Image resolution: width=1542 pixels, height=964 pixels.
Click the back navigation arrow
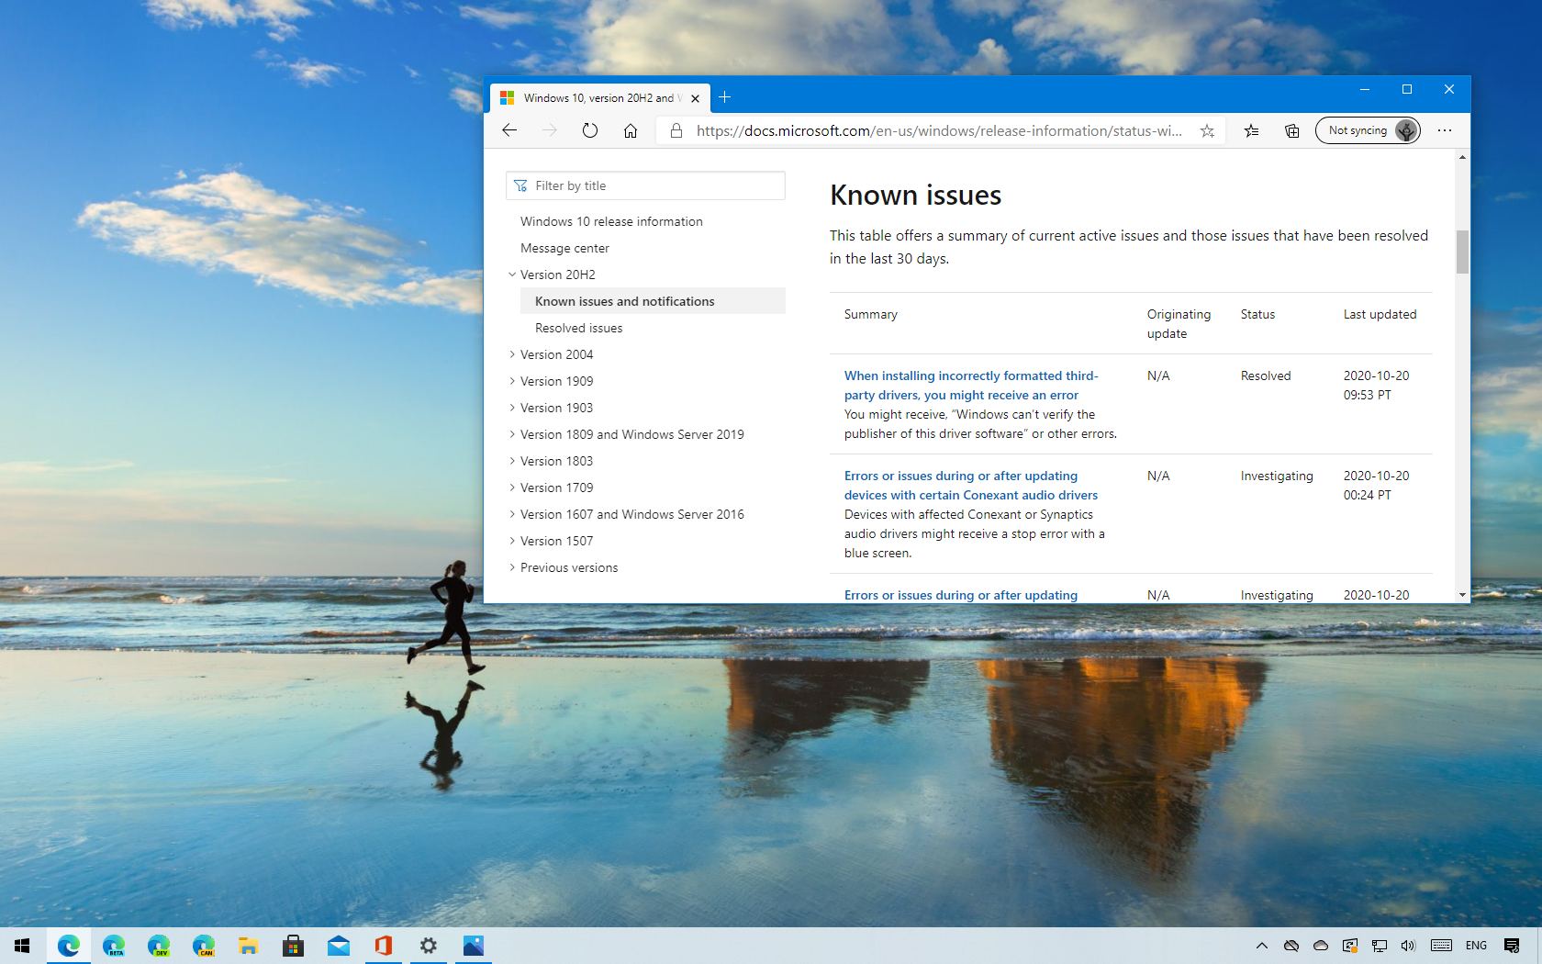click(x=509, y=130)
